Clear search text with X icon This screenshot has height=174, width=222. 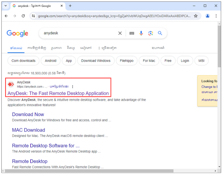pyautogui.click(x=120, y=33)
